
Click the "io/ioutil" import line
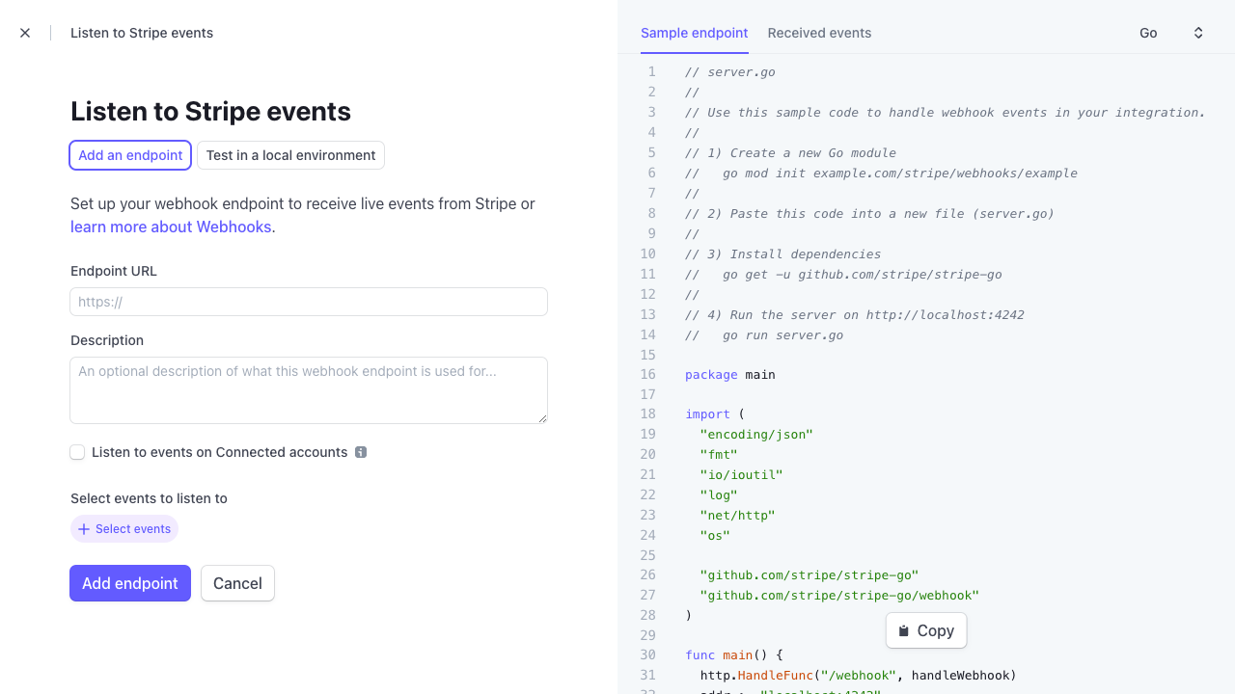pos(742,475)
